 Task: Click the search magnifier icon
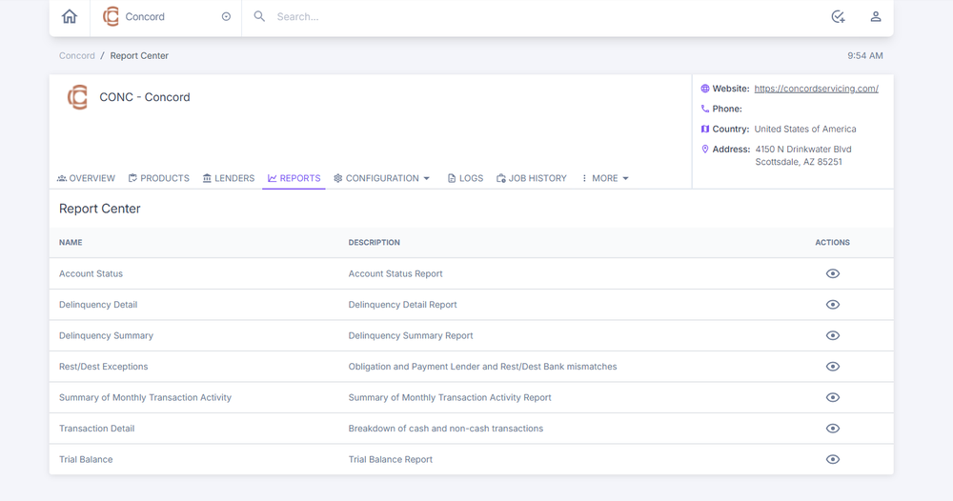(x=259, y=16)
